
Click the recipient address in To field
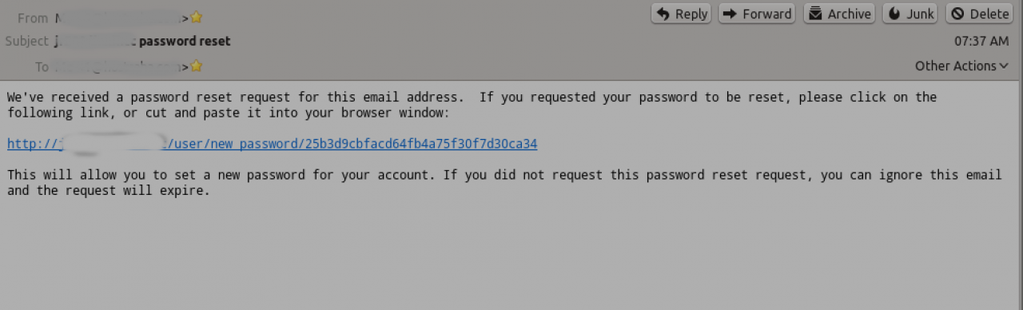(121, 66)
